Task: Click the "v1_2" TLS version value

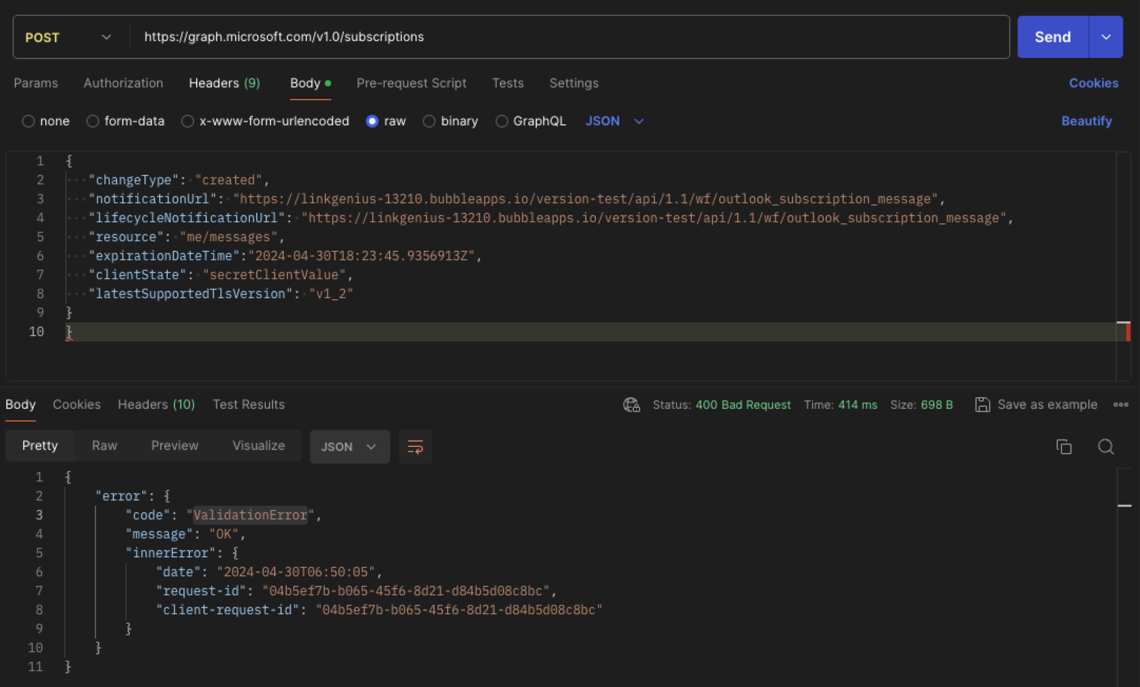Action: point(331,294)
